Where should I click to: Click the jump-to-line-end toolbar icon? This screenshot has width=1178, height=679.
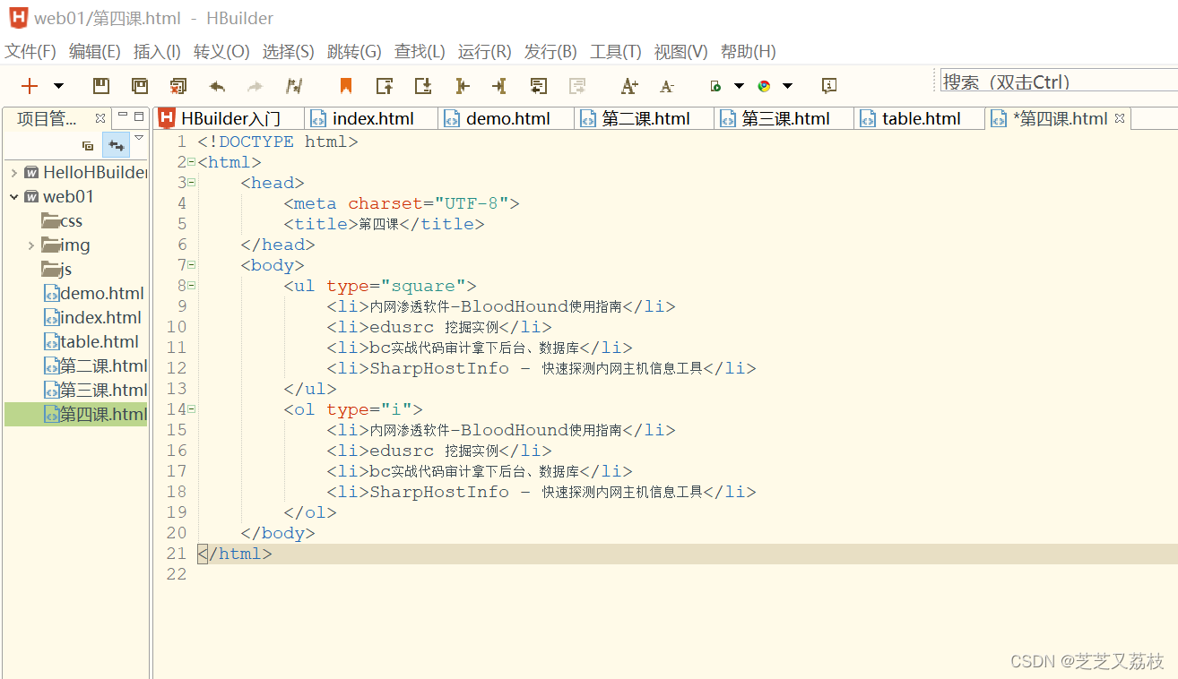(x=499, y=86)
